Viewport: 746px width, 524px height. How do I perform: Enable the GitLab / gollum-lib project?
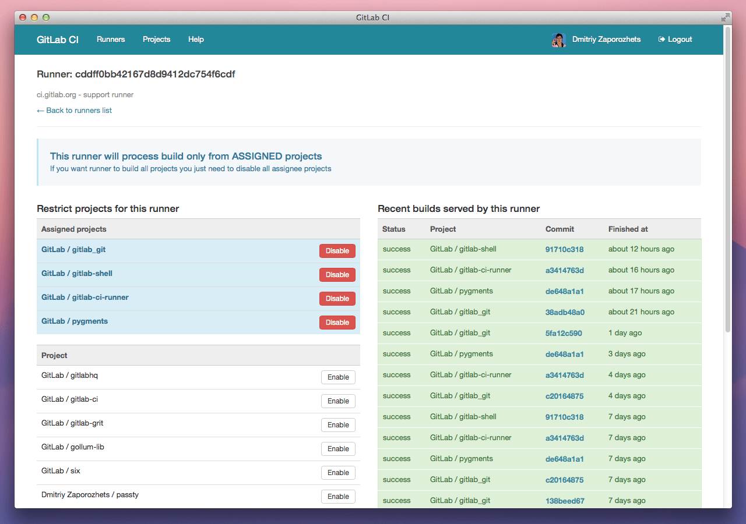click(338, 448)
